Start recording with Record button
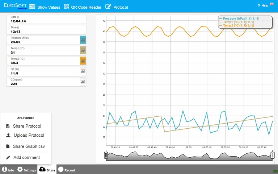The image size is (278, 174). pyautogui.click(x=67, y=170)
